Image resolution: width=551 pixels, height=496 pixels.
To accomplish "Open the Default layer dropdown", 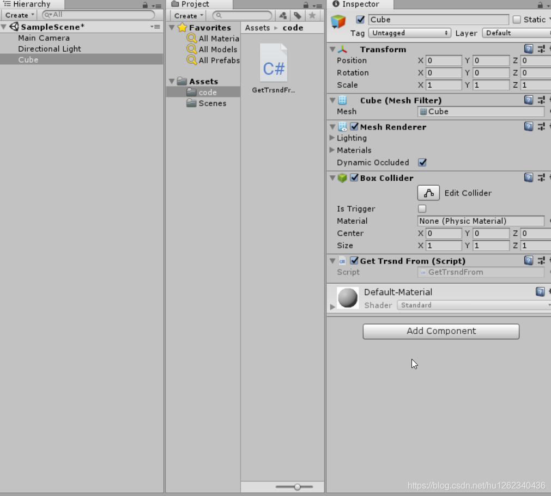I will click(517, 33).
